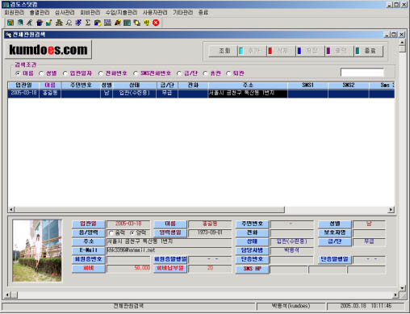The image size is (410, 314).
Task: Select the 입관일자 search radio button
Action: tap(65, 73)
